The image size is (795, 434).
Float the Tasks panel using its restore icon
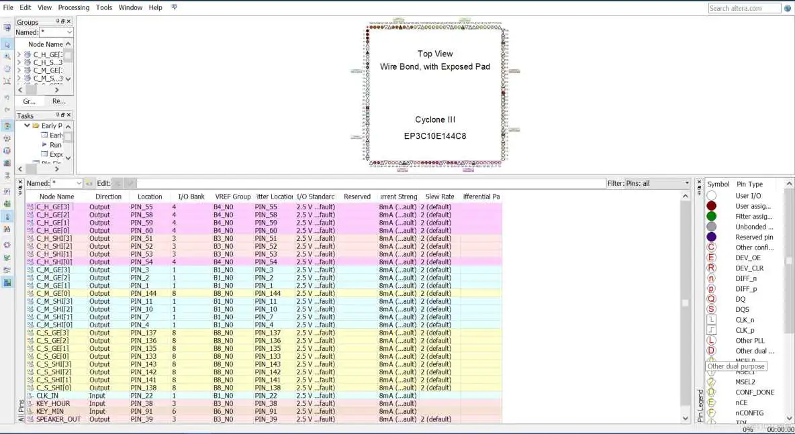click(63, 115)
